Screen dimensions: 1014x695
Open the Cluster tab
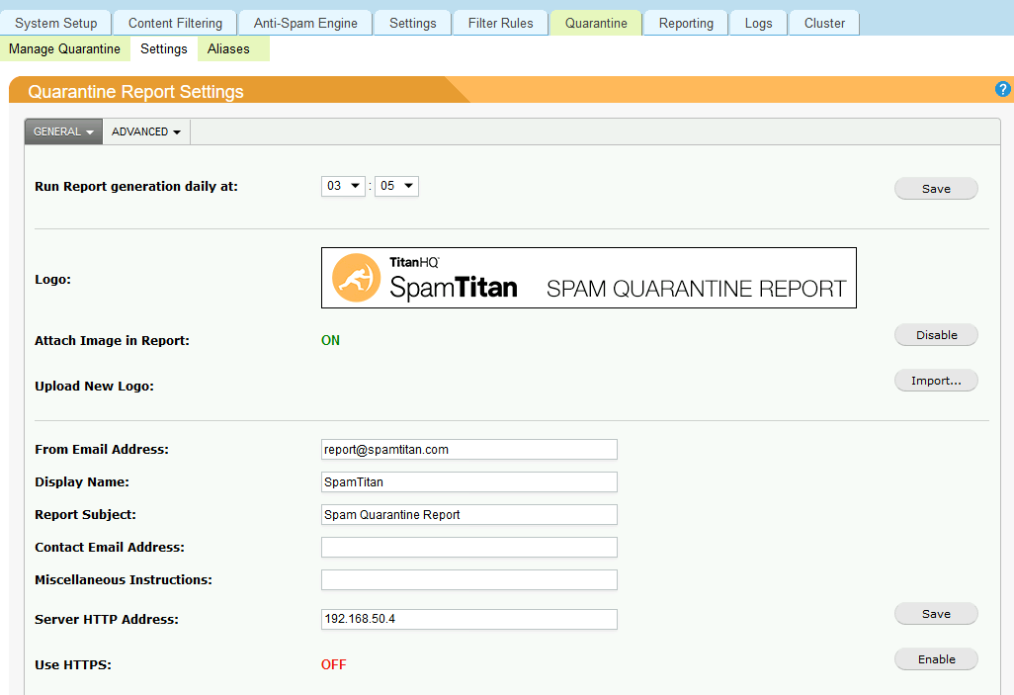[x=824, y=24]
